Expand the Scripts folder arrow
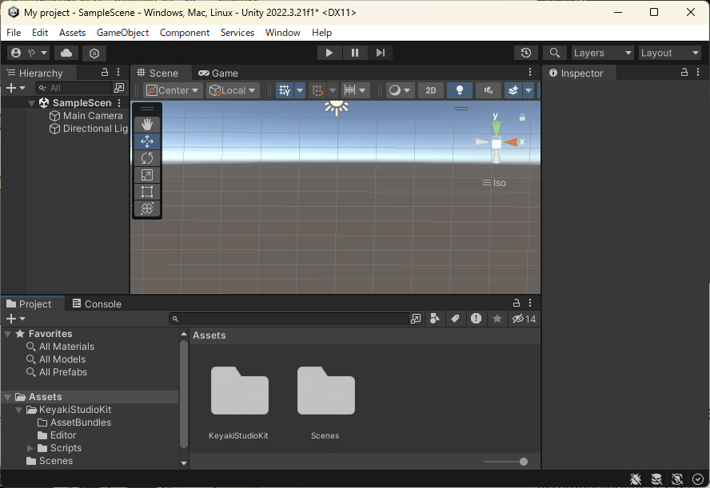The width and height of the screenshot is (710, 488). (30, 448)
